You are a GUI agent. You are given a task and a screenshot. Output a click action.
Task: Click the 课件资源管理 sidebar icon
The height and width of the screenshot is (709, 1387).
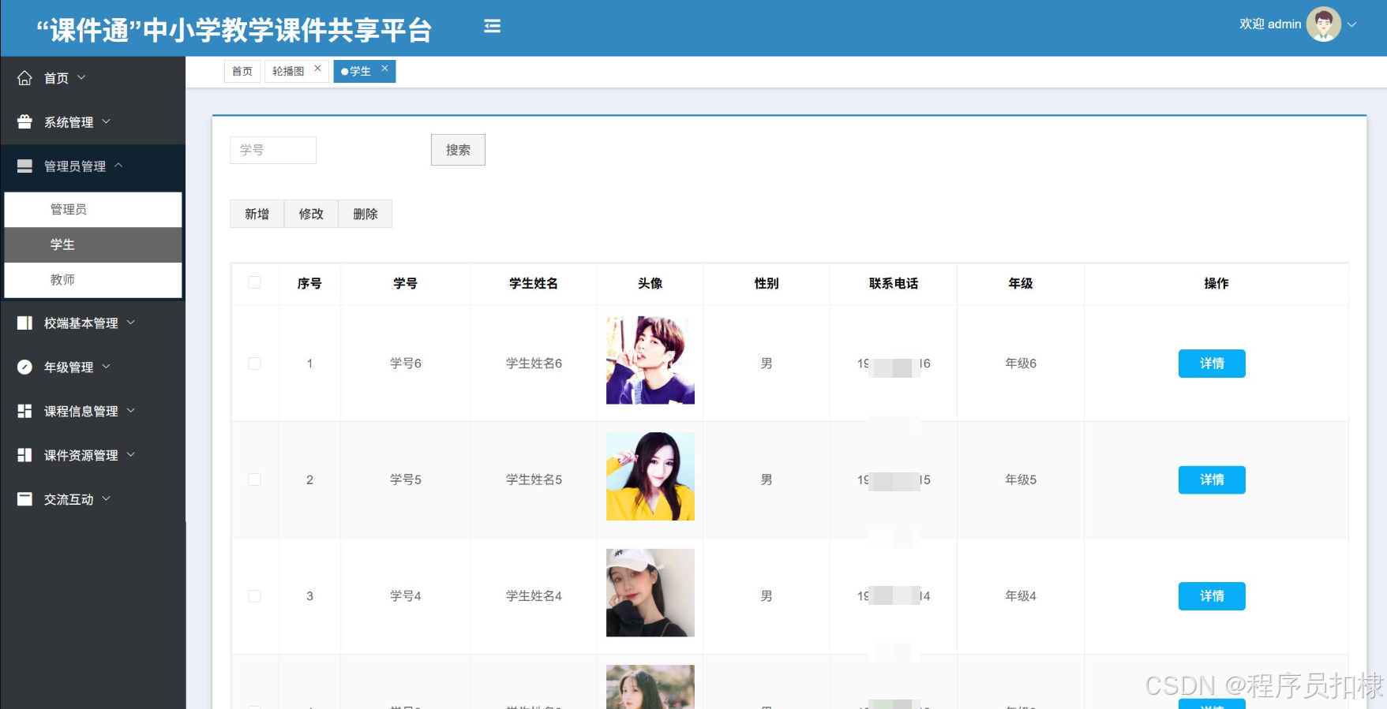(24, 455)
